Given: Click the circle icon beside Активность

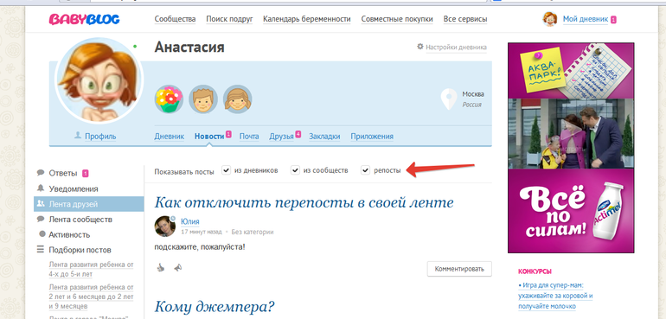Looking at the screenshot, I should 42,234.
